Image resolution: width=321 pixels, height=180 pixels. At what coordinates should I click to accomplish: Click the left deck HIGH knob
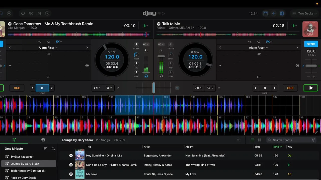click(136, 55)
